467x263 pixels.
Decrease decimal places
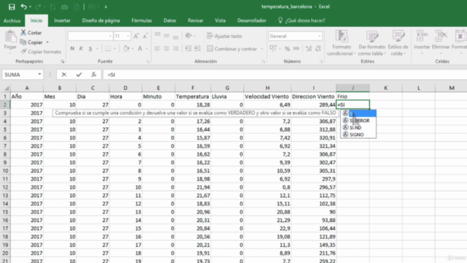318,49
